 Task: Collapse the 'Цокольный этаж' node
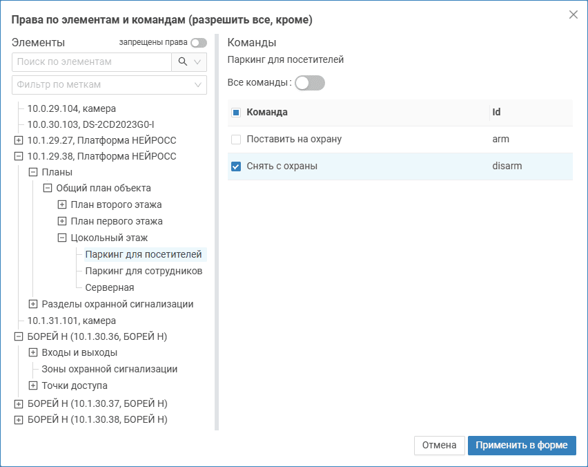click(62, 238)
